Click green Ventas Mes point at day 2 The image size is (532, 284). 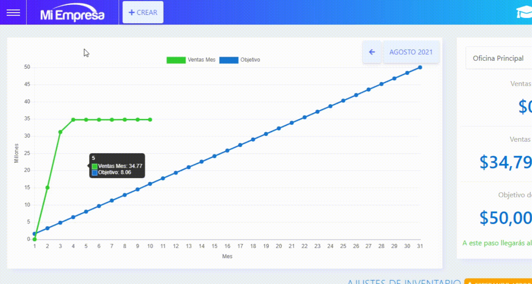click(47, 187)
